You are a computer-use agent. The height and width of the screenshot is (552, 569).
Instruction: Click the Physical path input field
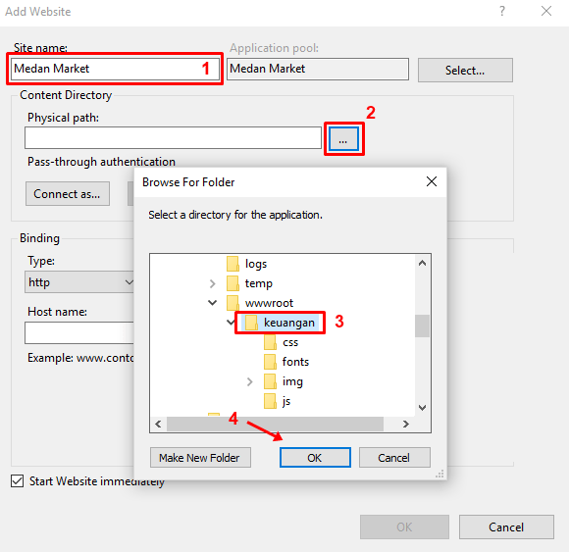[173, 138]
